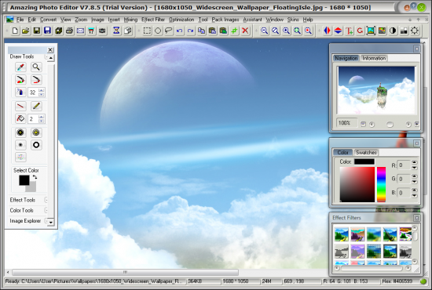Open the Skins menu
This screenshot has width=432, height=290.
click(x=293, y=20)
